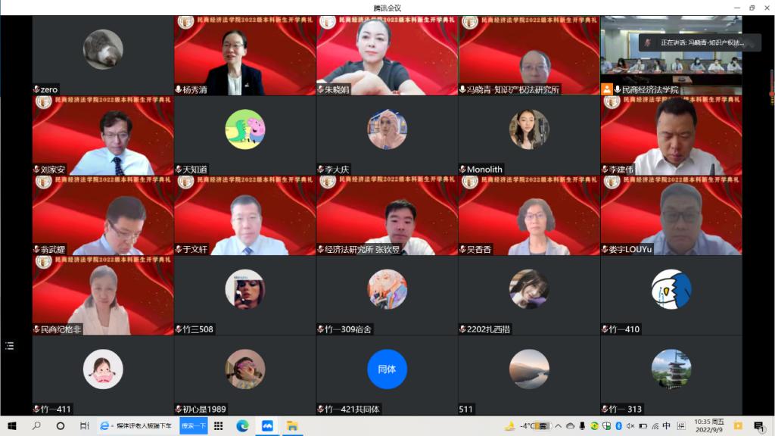Click the blue 同体 avatar tile
The width and height of the screenshot is (775, 436).
tap(387, 369)
